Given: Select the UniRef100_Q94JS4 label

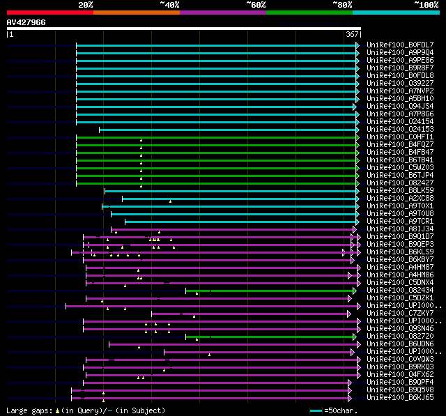Looking at the screenshot, I should pyautogui.click(x=400, y=107).
